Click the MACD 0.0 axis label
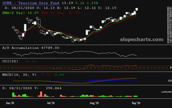 point(170,81)
